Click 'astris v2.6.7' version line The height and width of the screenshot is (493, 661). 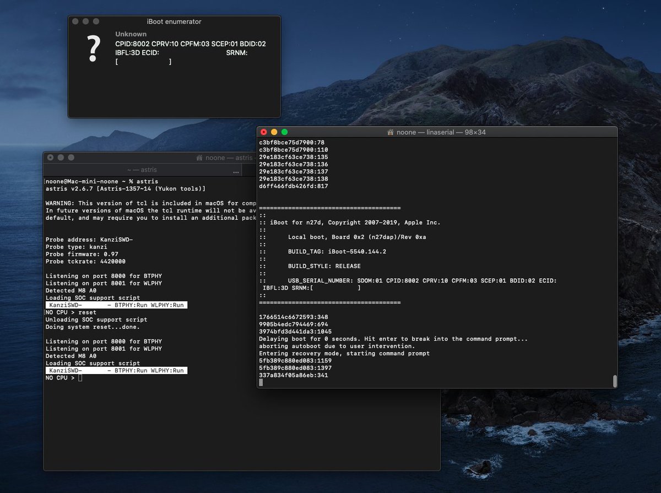(x=126, y=189)
